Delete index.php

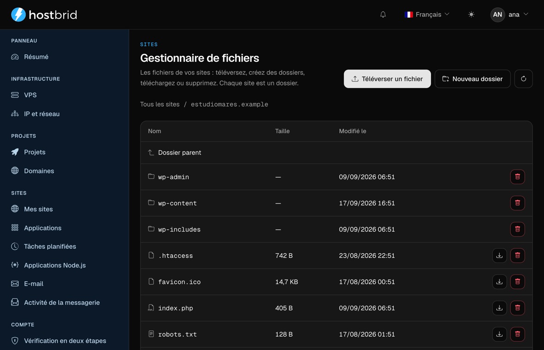517,308
